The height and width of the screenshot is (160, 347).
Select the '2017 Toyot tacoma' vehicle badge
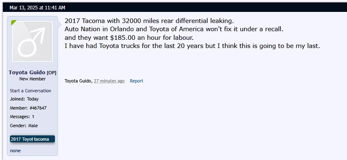pos(32,139)
